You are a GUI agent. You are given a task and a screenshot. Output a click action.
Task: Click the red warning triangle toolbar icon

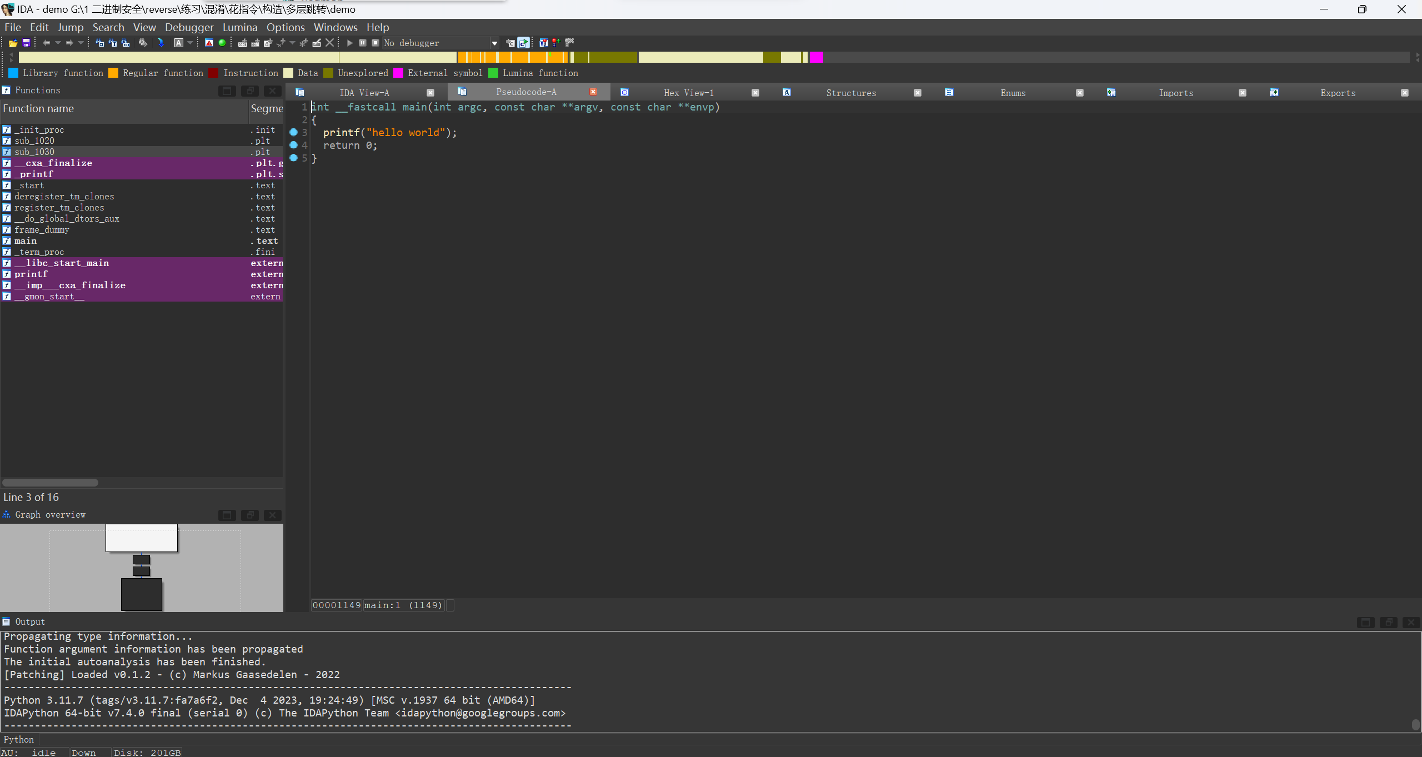[x=209, y=43]
